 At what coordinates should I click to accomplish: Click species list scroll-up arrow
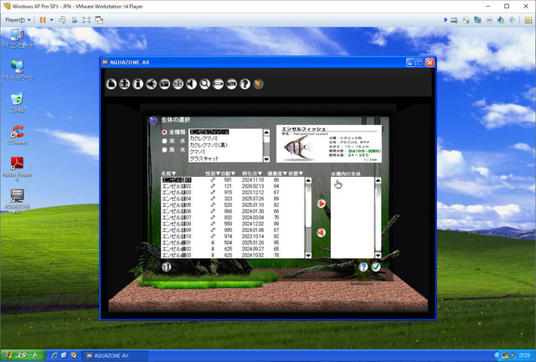tap(266, 132)
